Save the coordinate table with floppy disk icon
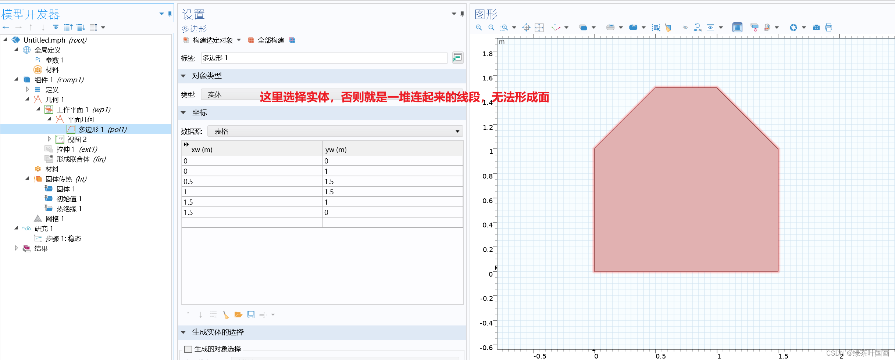 coord(251,315)
